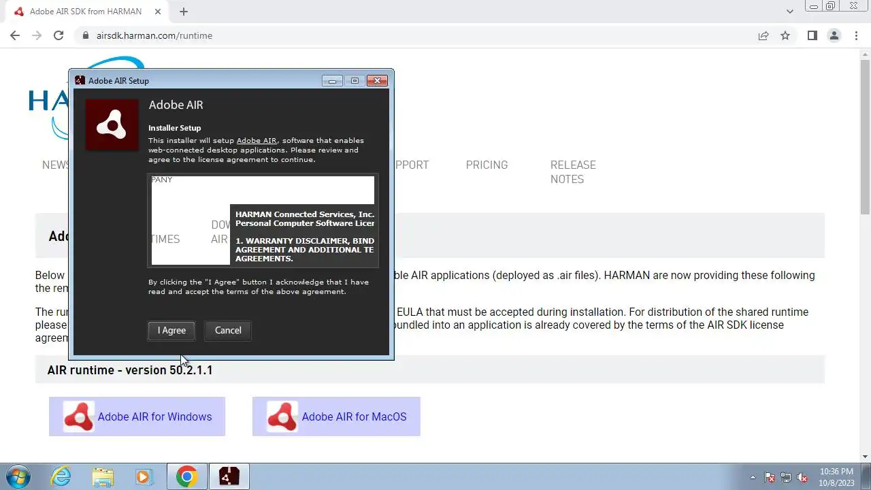The height and width of the screenshot is (490, 871).
Task: Click the I Agree button
Action: point(171,330)
